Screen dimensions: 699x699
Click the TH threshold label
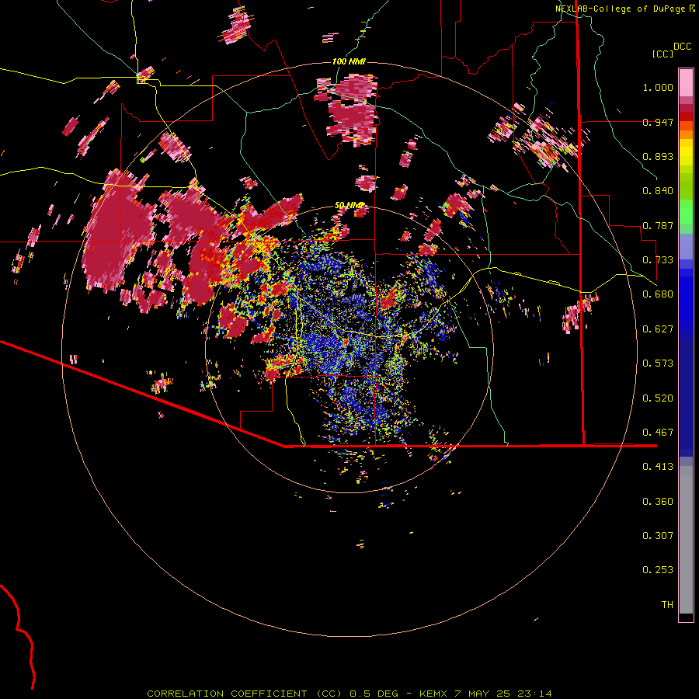pyautogui.click(x=667, y=605)
